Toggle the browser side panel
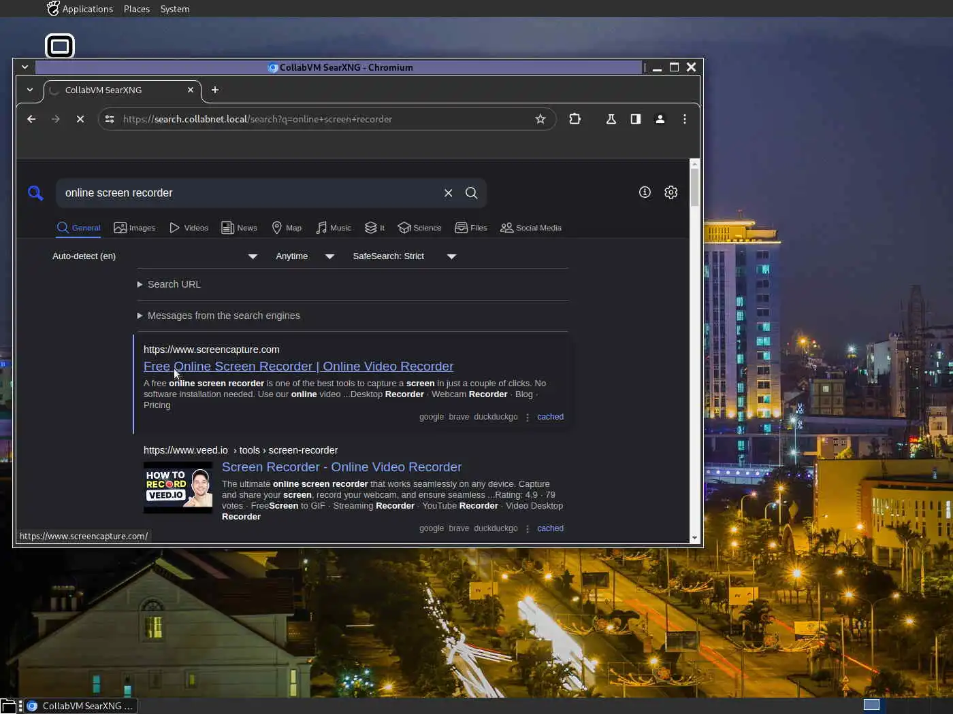The width and height of the screenshot is (953, 714). (x=636, y=119)
